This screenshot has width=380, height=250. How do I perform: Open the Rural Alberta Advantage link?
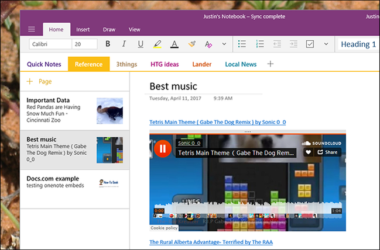(x=211, y=242)
